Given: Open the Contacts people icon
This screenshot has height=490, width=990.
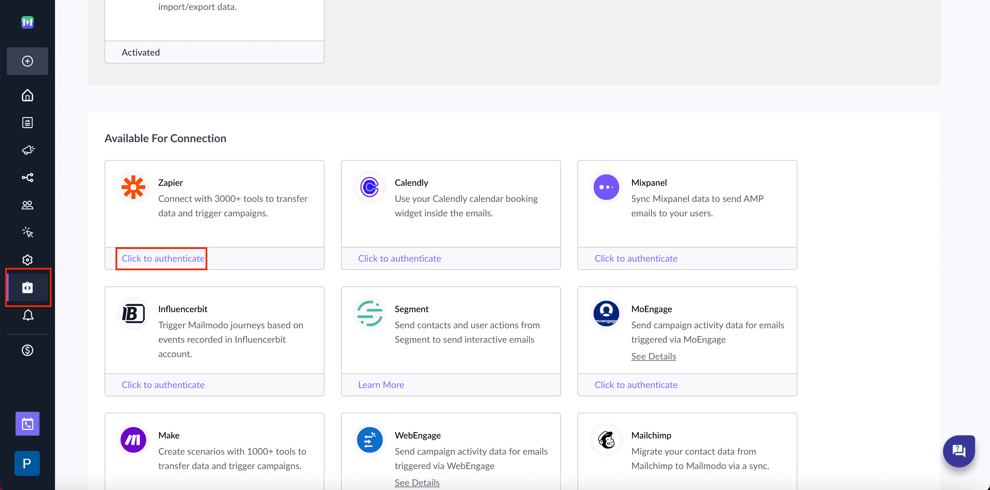Looking at the screenshot, I should pyautogui.click(x=27, y=205).
